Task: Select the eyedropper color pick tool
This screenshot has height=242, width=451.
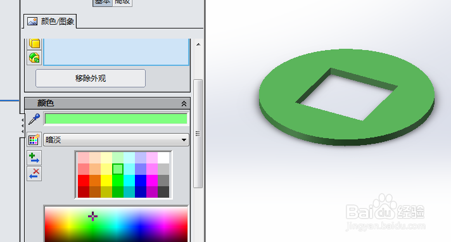Action: click(x=34, y=119)
